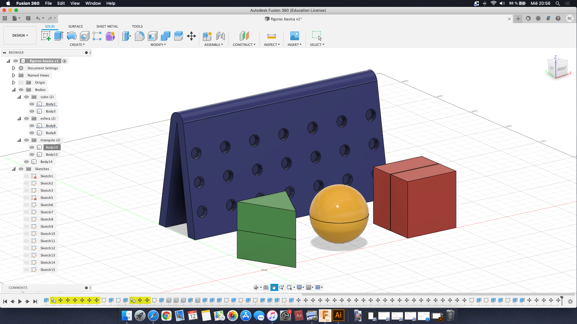The width and height of the screenshot is (577, 324).
Task: Click the Fillet tool icon
Action: 139,36
